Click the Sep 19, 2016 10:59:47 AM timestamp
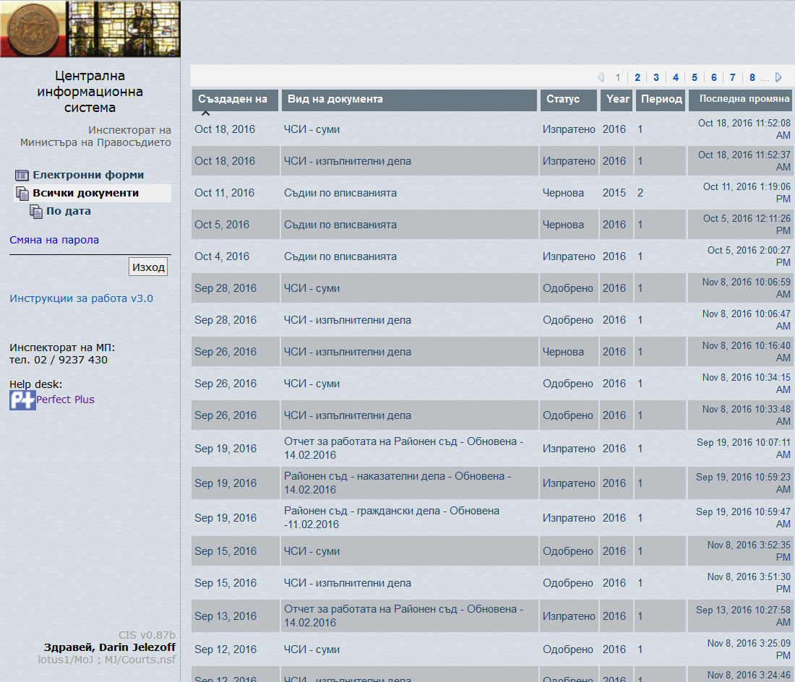Screen dimensions: 795x682 click(x=743, y=518)
